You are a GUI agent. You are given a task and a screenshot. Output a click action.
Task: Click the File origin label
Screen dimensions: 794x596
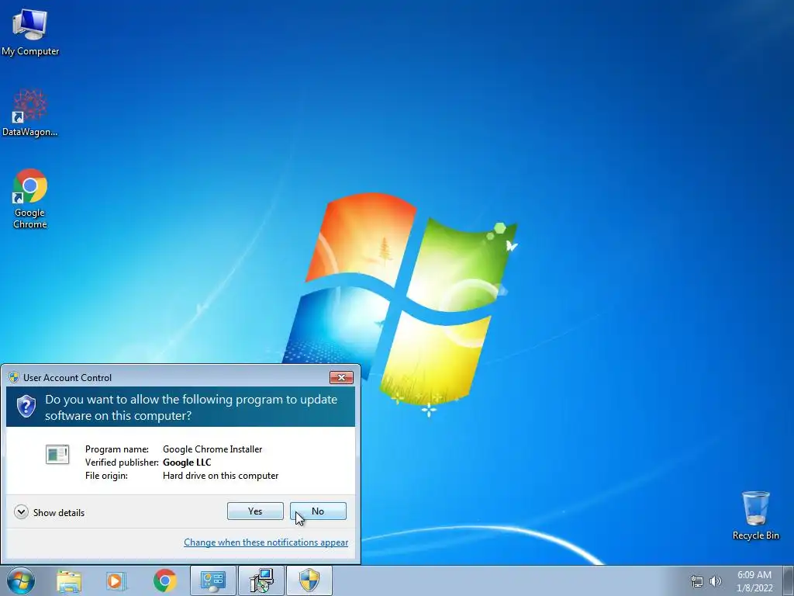pos(106,476)
